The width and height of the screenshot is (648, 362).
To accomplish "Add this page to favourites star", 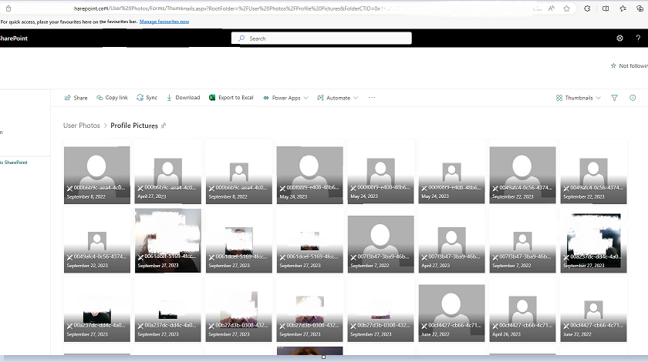I will click(x=566, y=8).
